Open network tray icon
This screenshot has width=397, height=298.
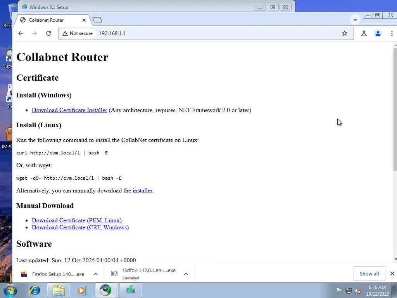click(349, 291)
